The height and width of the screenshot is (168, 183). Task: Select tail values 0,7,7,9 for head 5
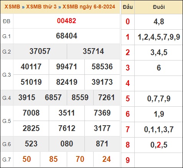pyautogui.click(x=159, y=99)
